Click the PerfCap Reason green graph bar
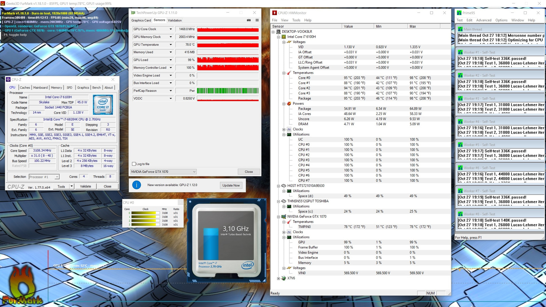 pos(227,91)
